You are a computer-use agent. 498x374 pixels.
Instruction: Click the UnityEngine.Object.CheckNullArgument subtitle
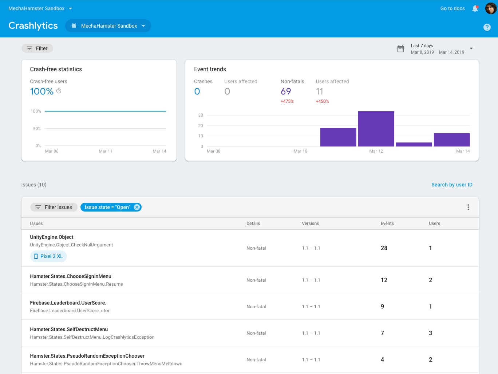[x=71, y=245]
